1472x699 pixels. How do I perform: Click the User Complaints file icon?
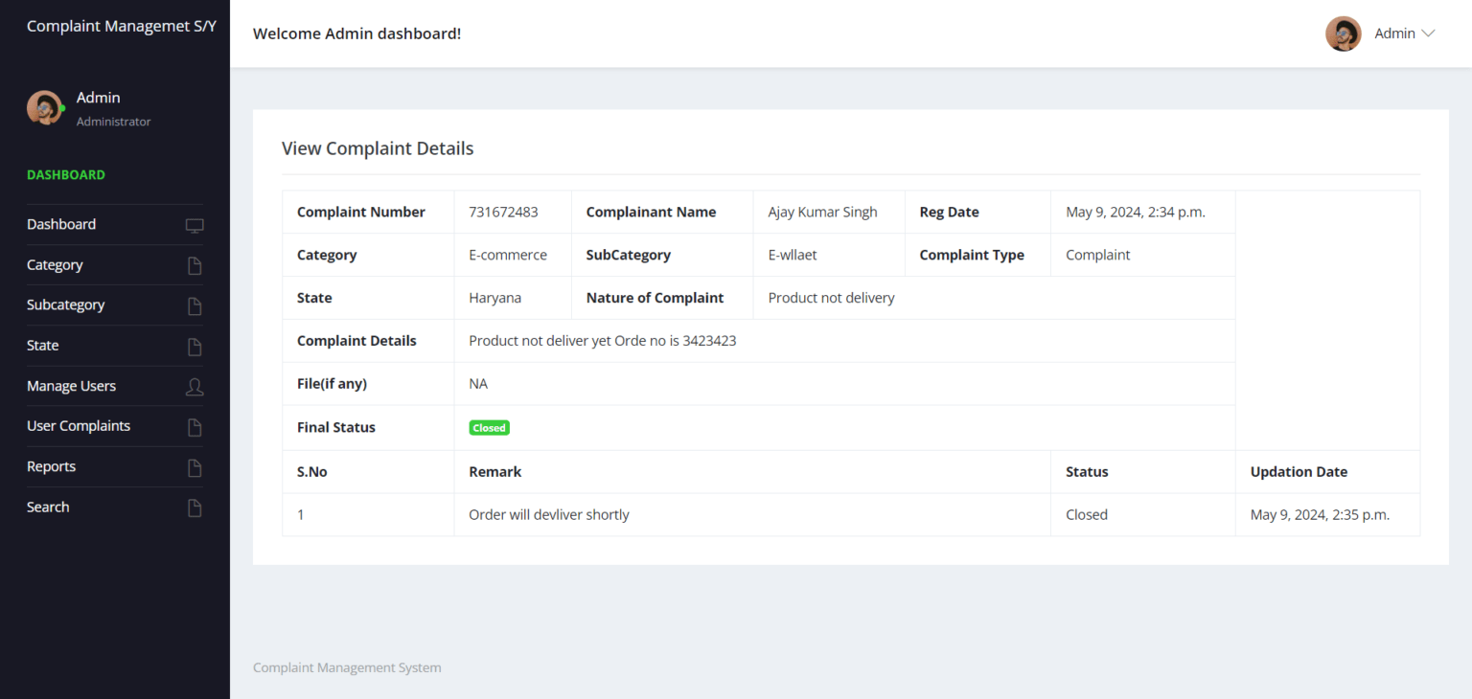point(195,426)
